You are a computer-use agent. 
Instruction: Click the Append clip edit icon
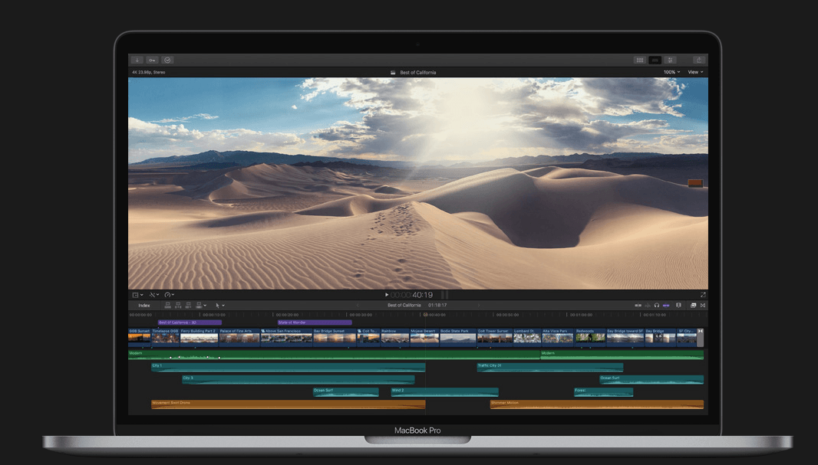pos(188,305)
